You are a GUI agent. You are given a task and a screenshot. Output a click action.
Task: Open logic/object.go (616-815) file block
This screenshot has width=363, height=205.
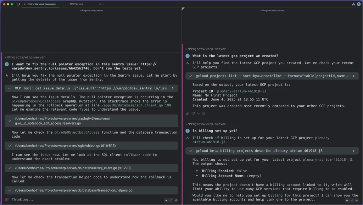tap(91, 146)
